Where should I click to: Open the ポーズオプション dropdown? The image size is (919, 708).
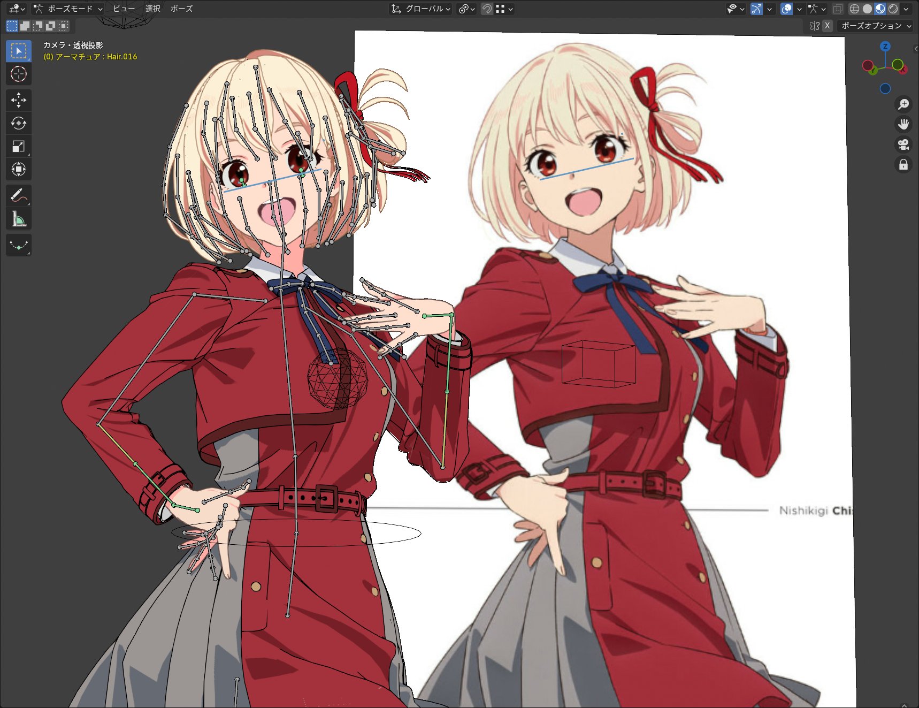[875, 26]
